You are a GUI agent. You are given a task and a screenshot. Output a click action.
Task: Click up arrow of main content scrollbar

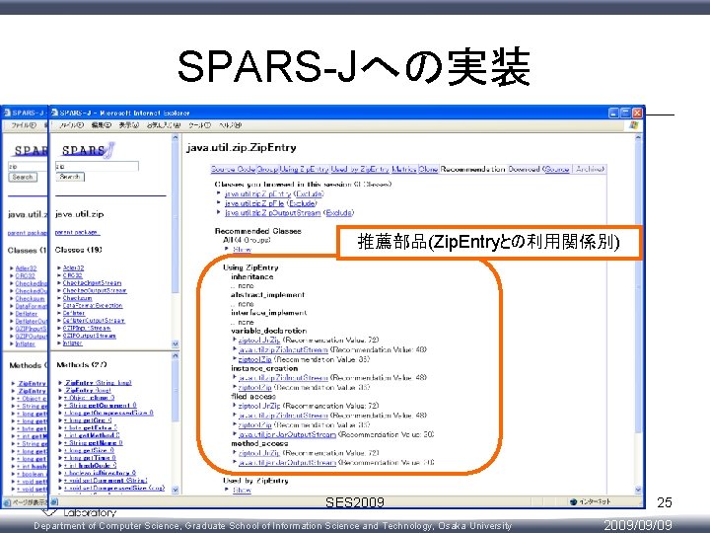638,137
